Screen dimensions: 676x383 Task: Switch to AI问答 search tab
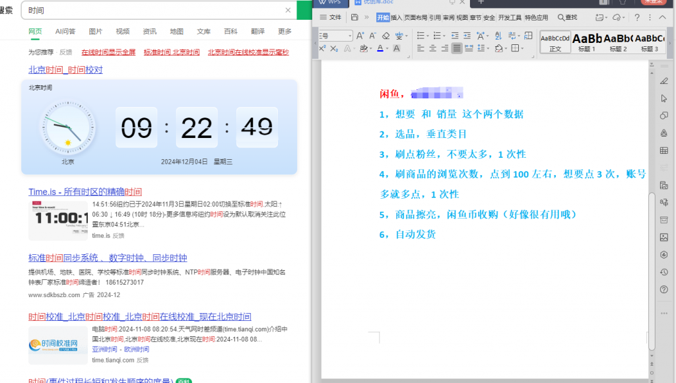65,32
